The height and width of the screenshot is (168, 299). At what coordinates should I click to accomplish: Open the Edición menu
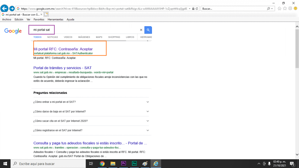pos(19,20)
